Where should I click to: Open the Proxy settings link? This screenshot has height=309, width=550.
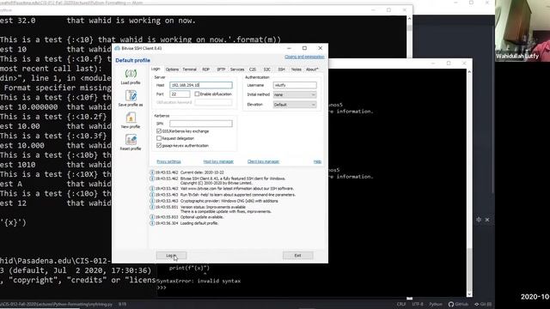click(168, 161)
